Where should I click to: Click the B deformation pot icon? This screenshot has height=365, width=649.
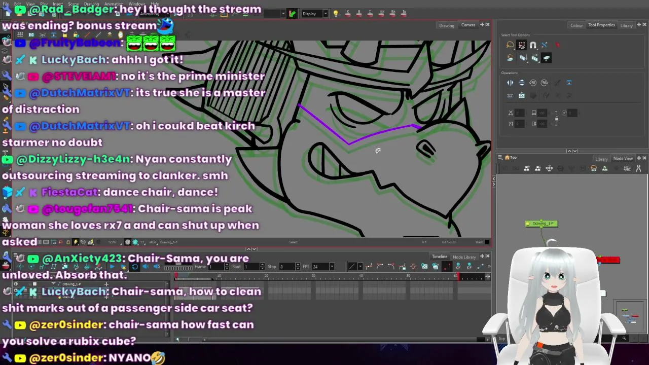[359, 13]
